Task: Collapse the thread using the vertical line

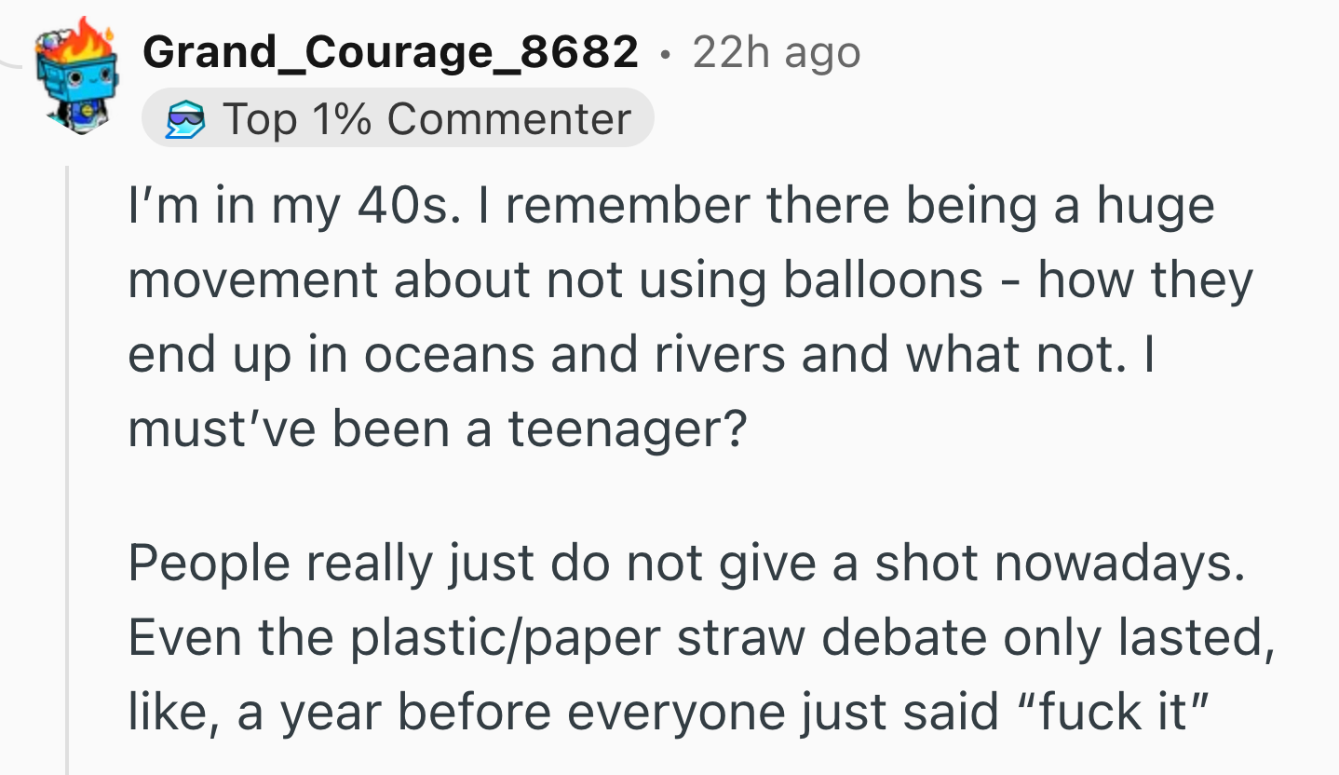Action: [x=68, y=466]
